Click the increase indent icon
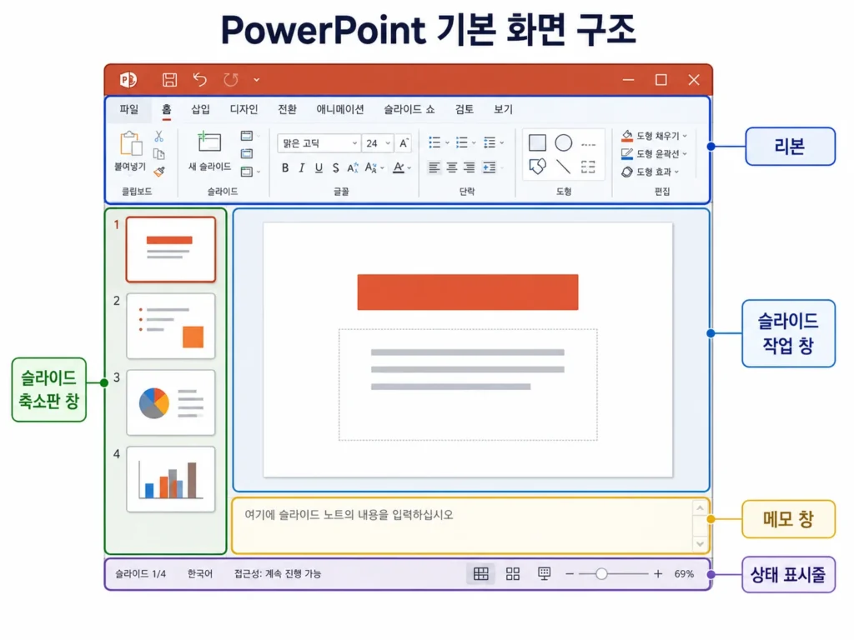Viewport: 854px width, 640px height. coord(489,167)
